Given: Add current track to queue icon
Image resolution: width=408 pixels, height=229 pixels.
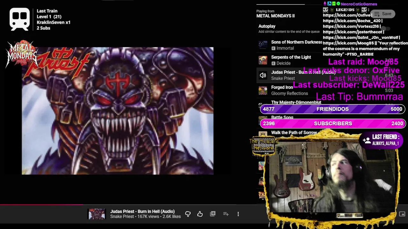Looking at the screenshot, I should tap(226, 214).
